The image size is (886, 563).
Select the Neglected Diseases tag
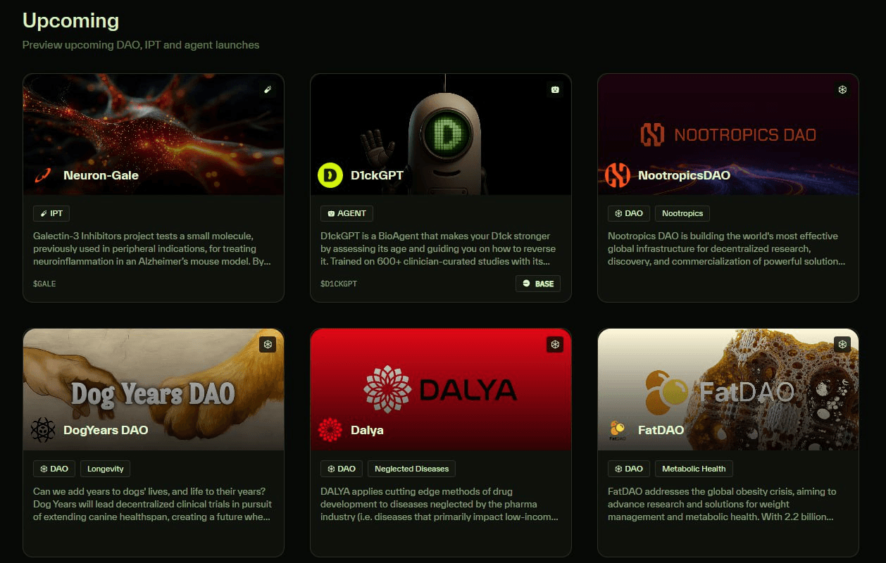412,468
